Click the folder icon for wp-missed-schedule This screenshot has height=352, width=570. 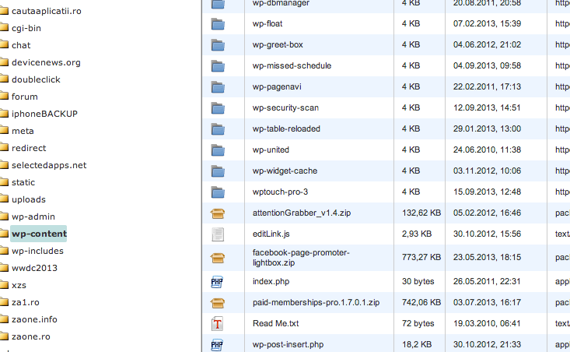click(x=218, y=66)
